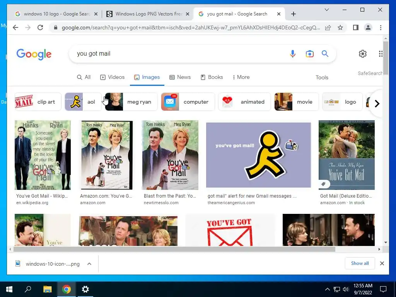Open Google Lens camera search icon

click(310, 54)
